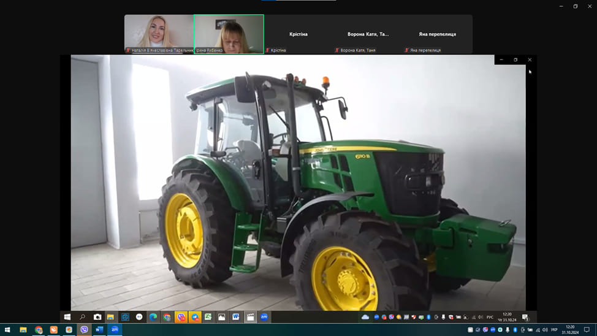Viewport: 597px width, 336px height.
Task: Open File Explorer on bottom taskbar
Action: 23,329
